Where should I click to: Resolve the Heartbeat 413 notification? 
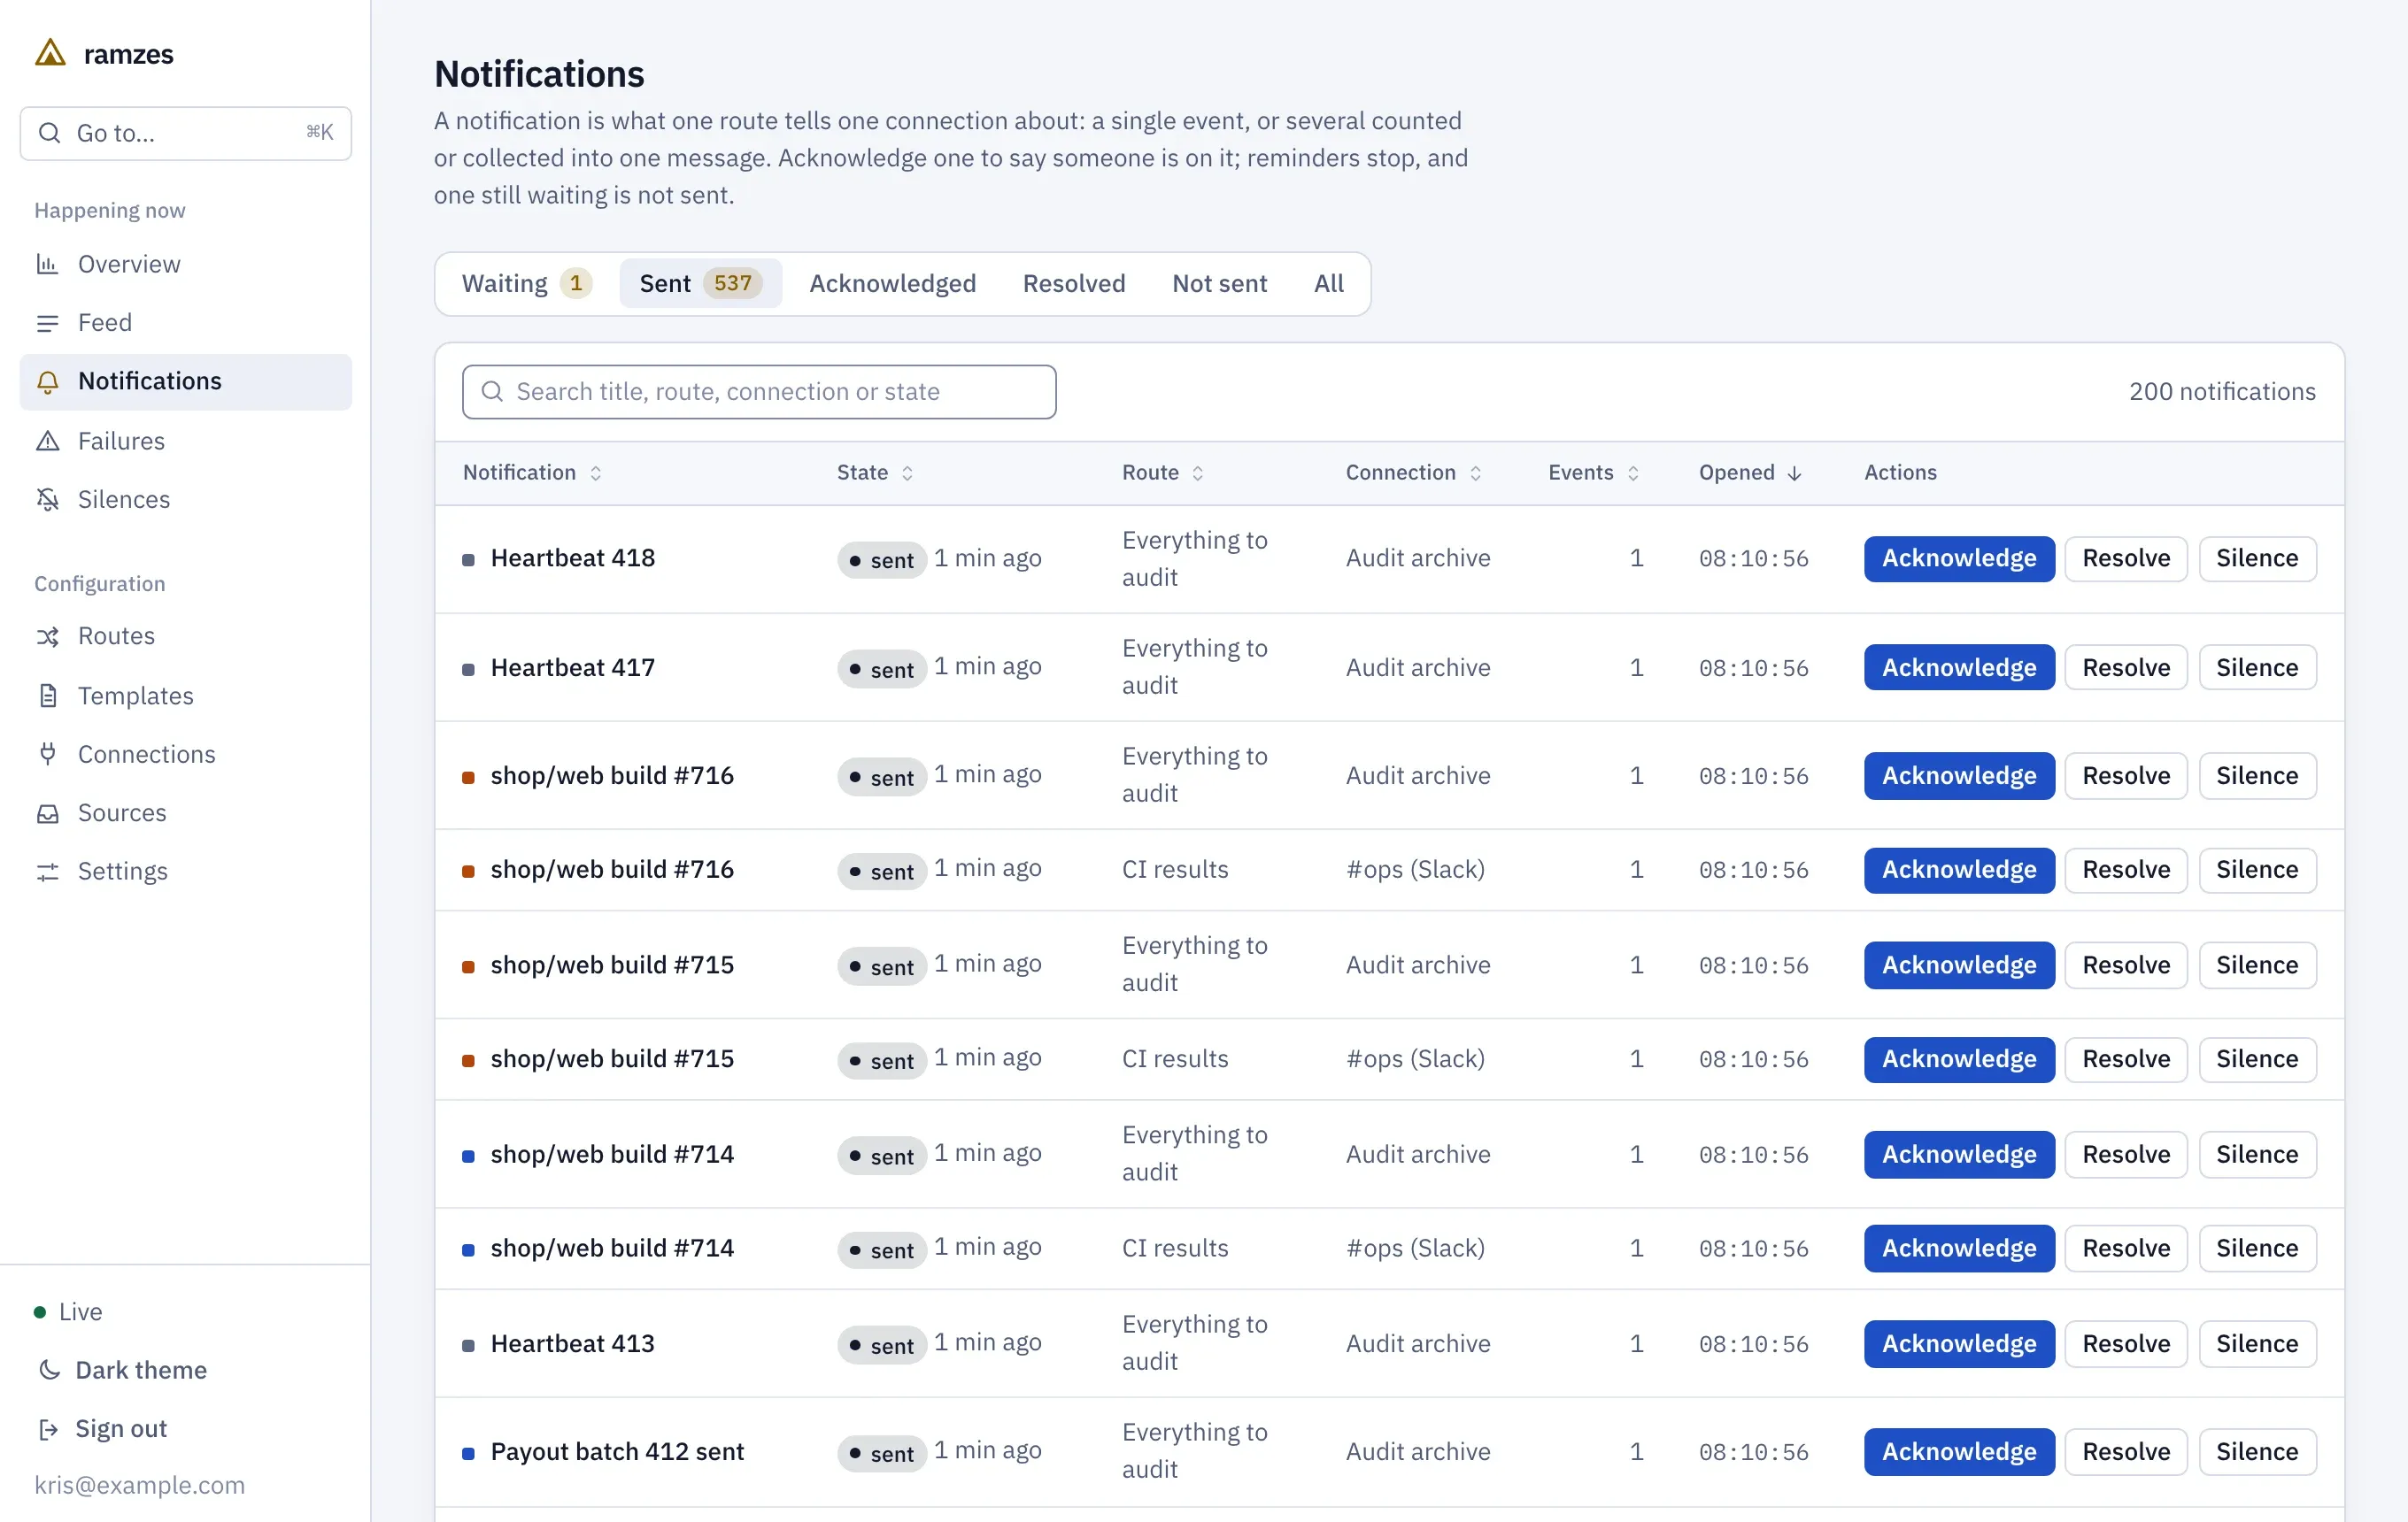[x=2125, y=1344]
